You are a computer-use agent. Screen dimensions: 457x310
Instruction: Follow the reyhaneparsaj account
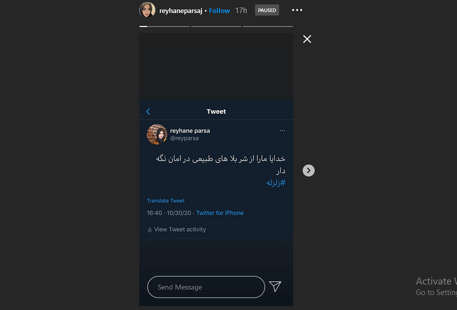[219, 11]
